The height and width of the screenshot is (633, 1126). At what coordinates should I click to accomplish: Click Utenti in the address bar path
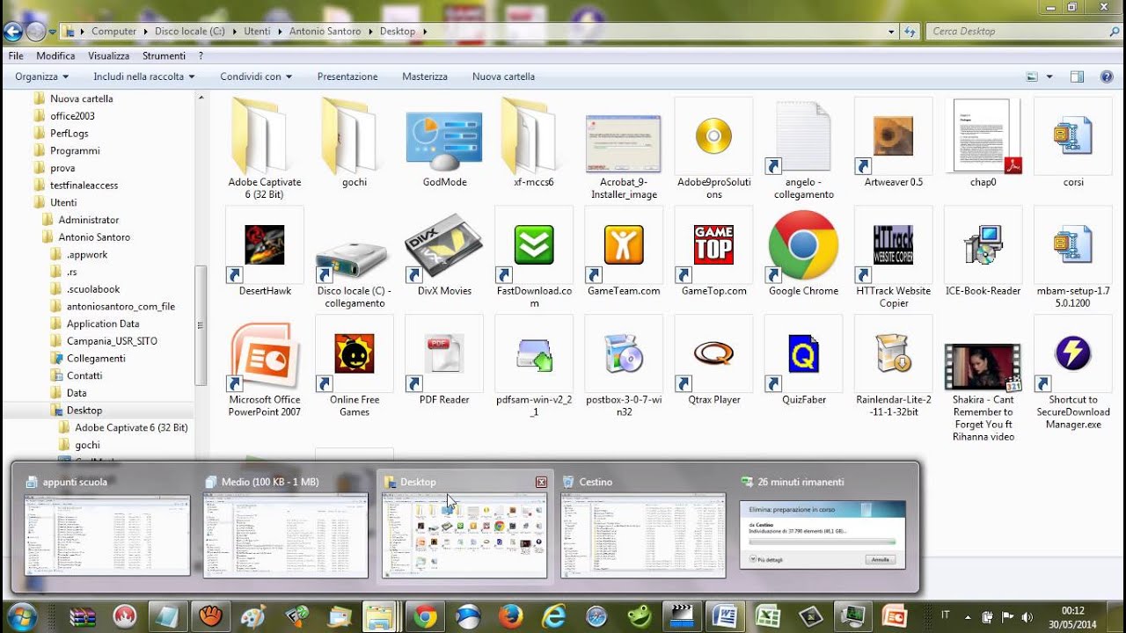click(258, 31)
